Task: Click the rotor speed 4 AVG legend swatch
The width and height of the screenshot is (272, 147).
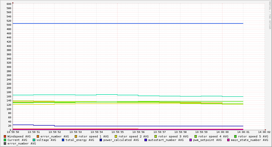Action: coord(196,136)
